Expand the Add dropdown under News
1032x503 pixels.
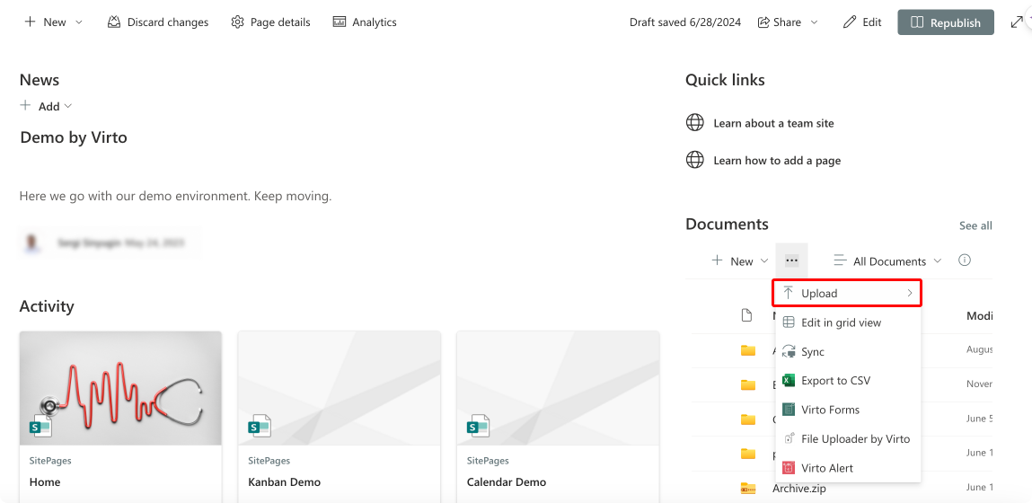click(67, 106)
